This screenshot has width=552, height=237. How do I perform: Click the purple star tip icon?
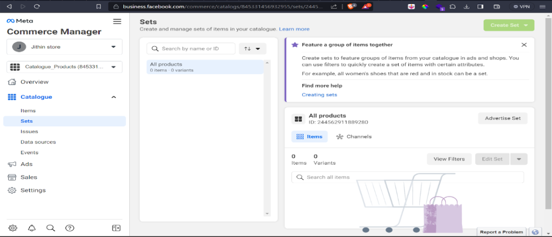click(295, 45)
